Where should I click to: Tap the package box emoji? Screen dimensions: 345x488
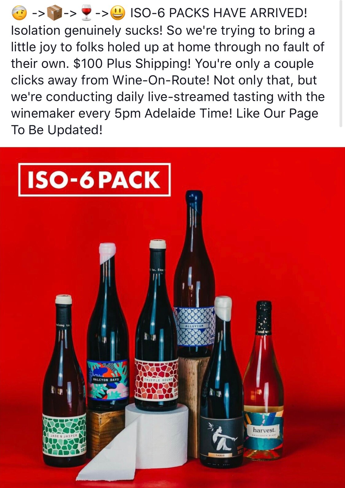(x=55, y=14)
